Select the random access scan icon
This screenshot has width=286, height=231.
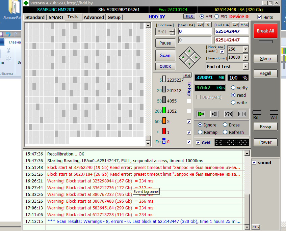pos(228,114)
